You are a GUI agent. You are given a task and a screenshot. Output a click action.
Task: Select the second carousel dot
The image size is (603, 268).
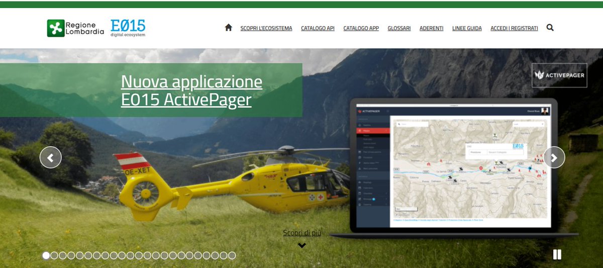point(55,255)
